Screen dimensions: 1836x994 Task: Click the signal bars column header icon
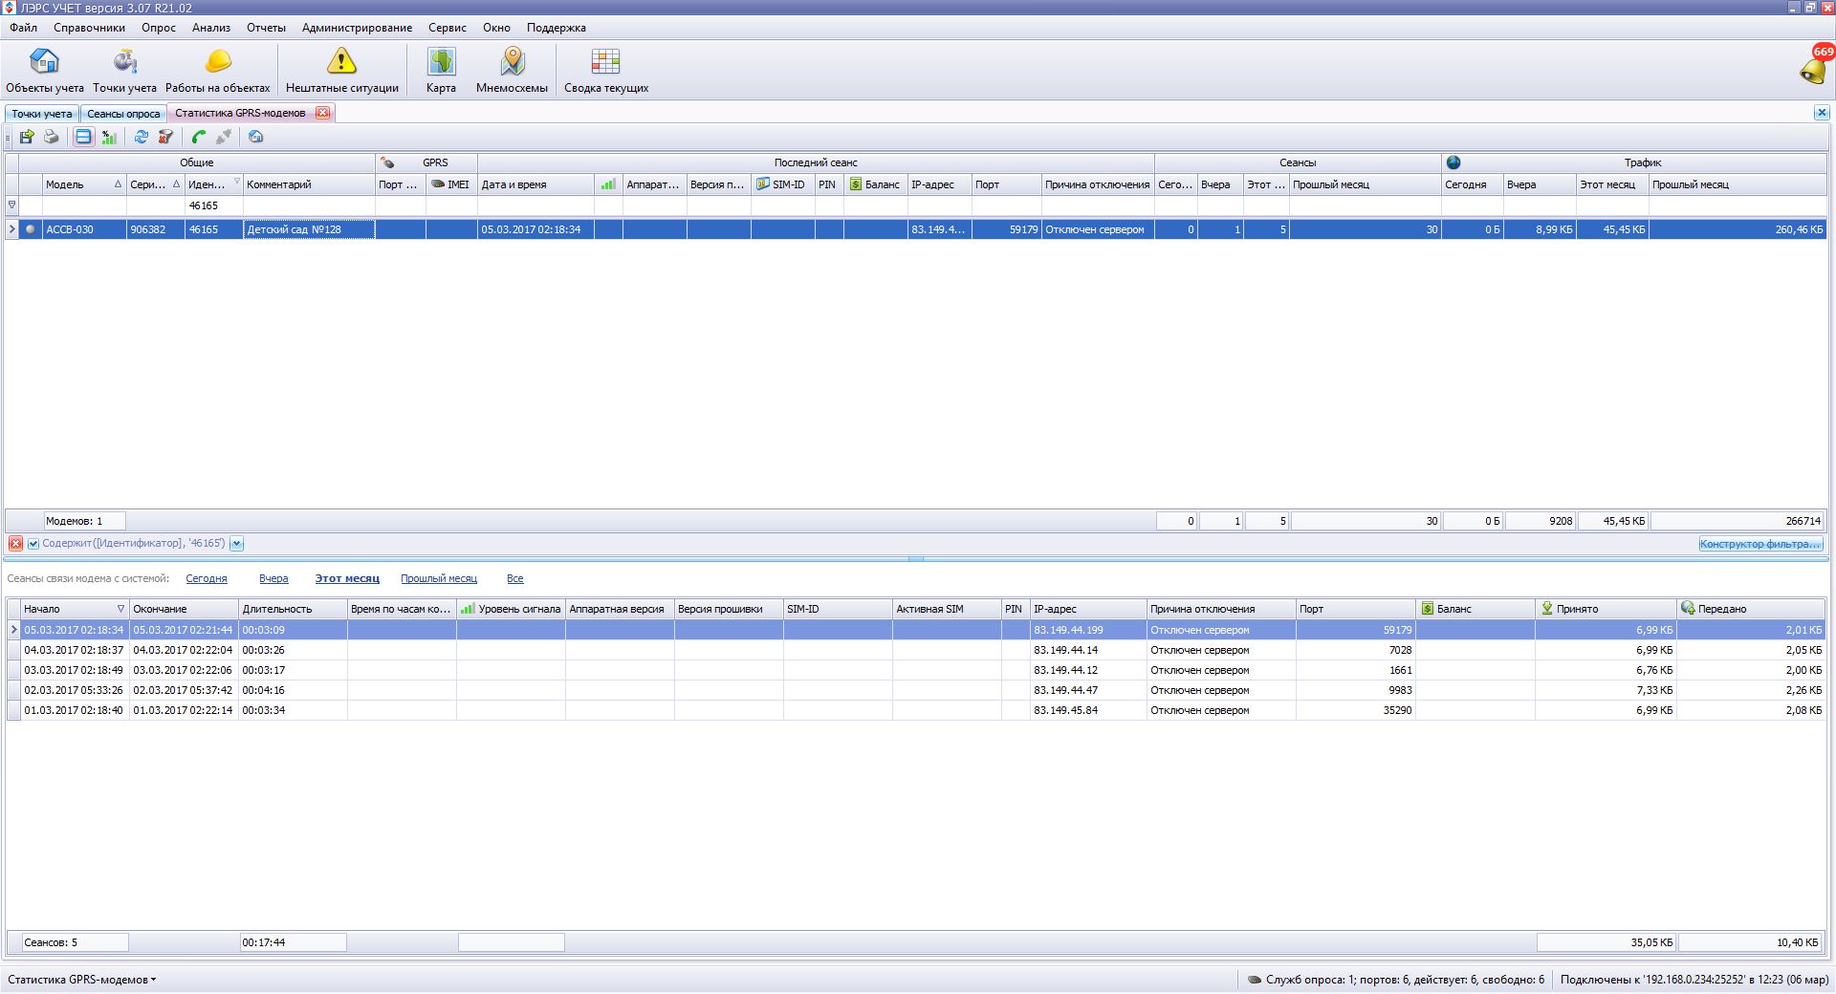pos(608,184)
